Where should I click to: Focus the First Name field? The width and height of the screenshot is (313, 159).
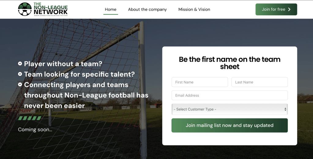(x=199, y=82)
